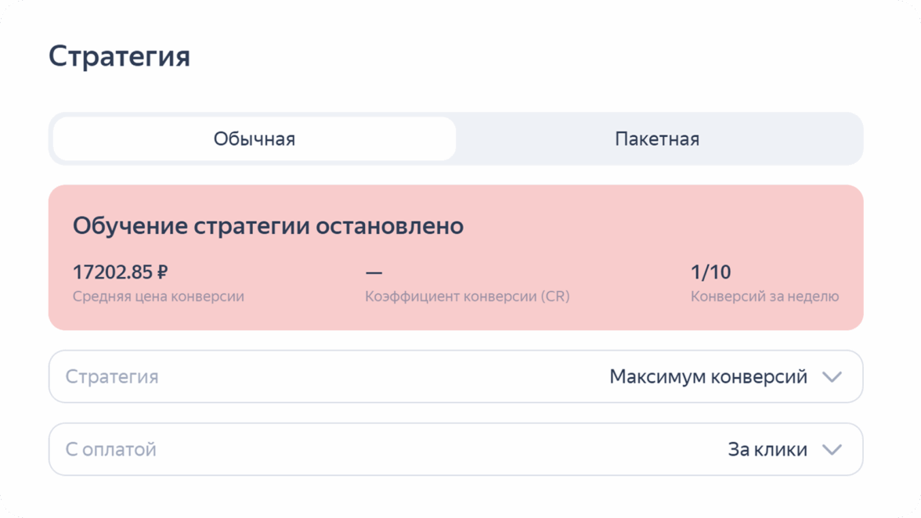
Task: Click the large Стратегия page heading
Action: click(119, 57)
